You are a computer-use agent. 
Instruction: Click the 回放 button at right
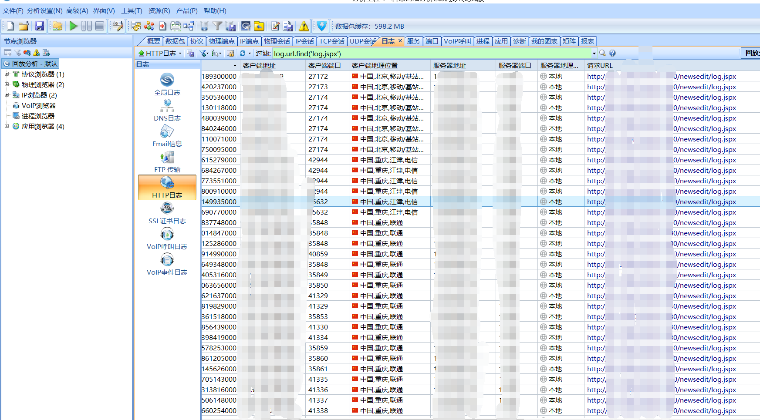tap(750, 53)
